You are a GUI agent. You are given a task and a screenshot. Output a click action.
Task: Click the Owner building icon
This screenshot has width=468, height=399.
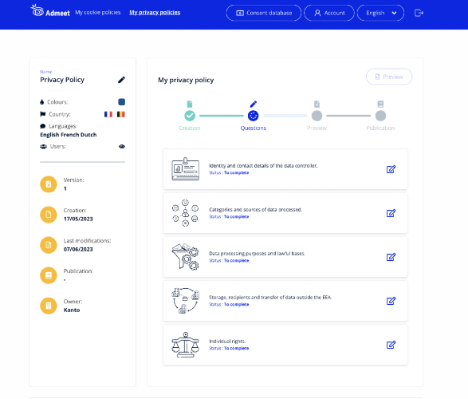tap(49, 306)
